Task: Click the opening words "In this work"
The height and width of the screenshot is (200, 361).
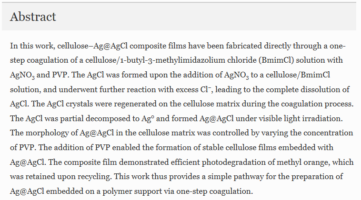Action: (x=32, y=46)
